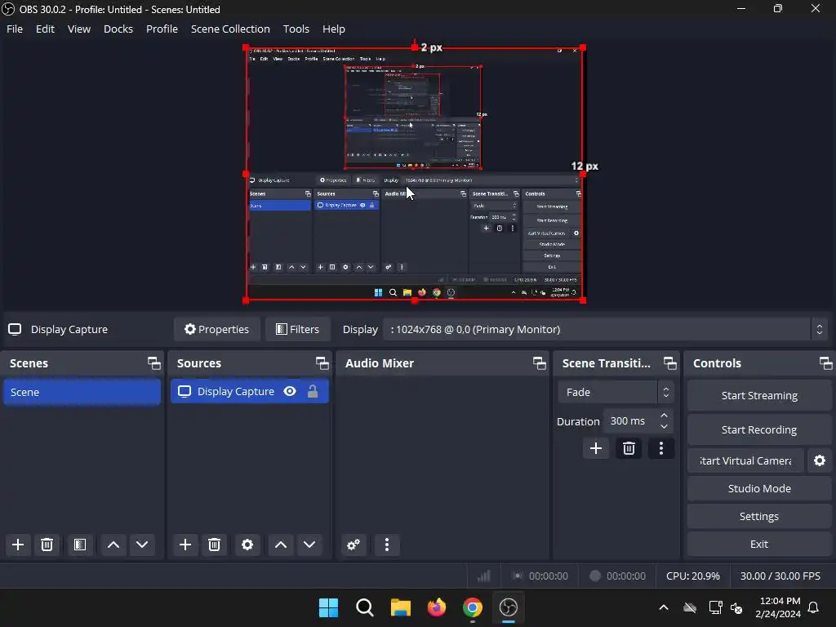Viewport: 836px width, 627px height.
Task: Open Filters button in source toolbar
Action: (x=297, y=330)
